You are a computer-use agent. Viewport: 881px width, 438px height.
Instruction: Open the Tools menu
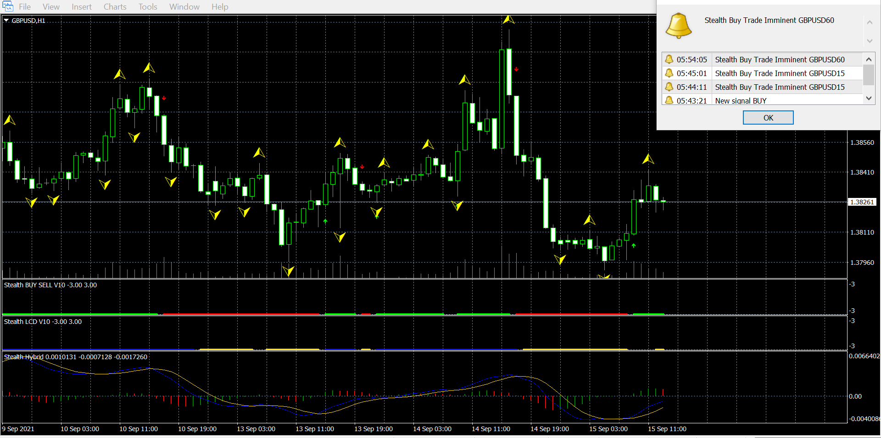coord(148,7)
